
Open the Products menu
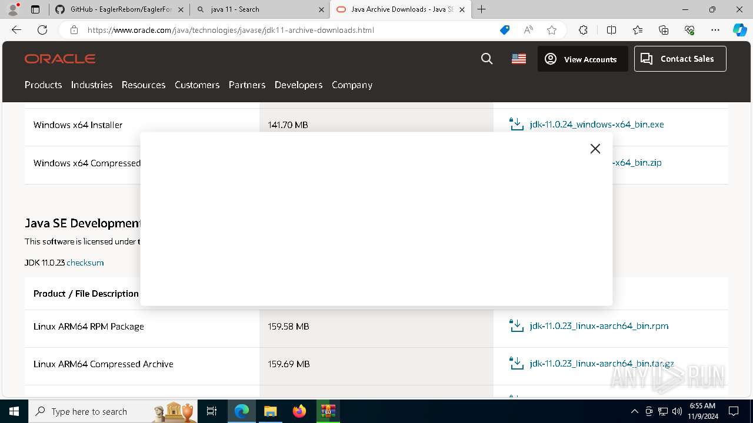tap(43, 85)
